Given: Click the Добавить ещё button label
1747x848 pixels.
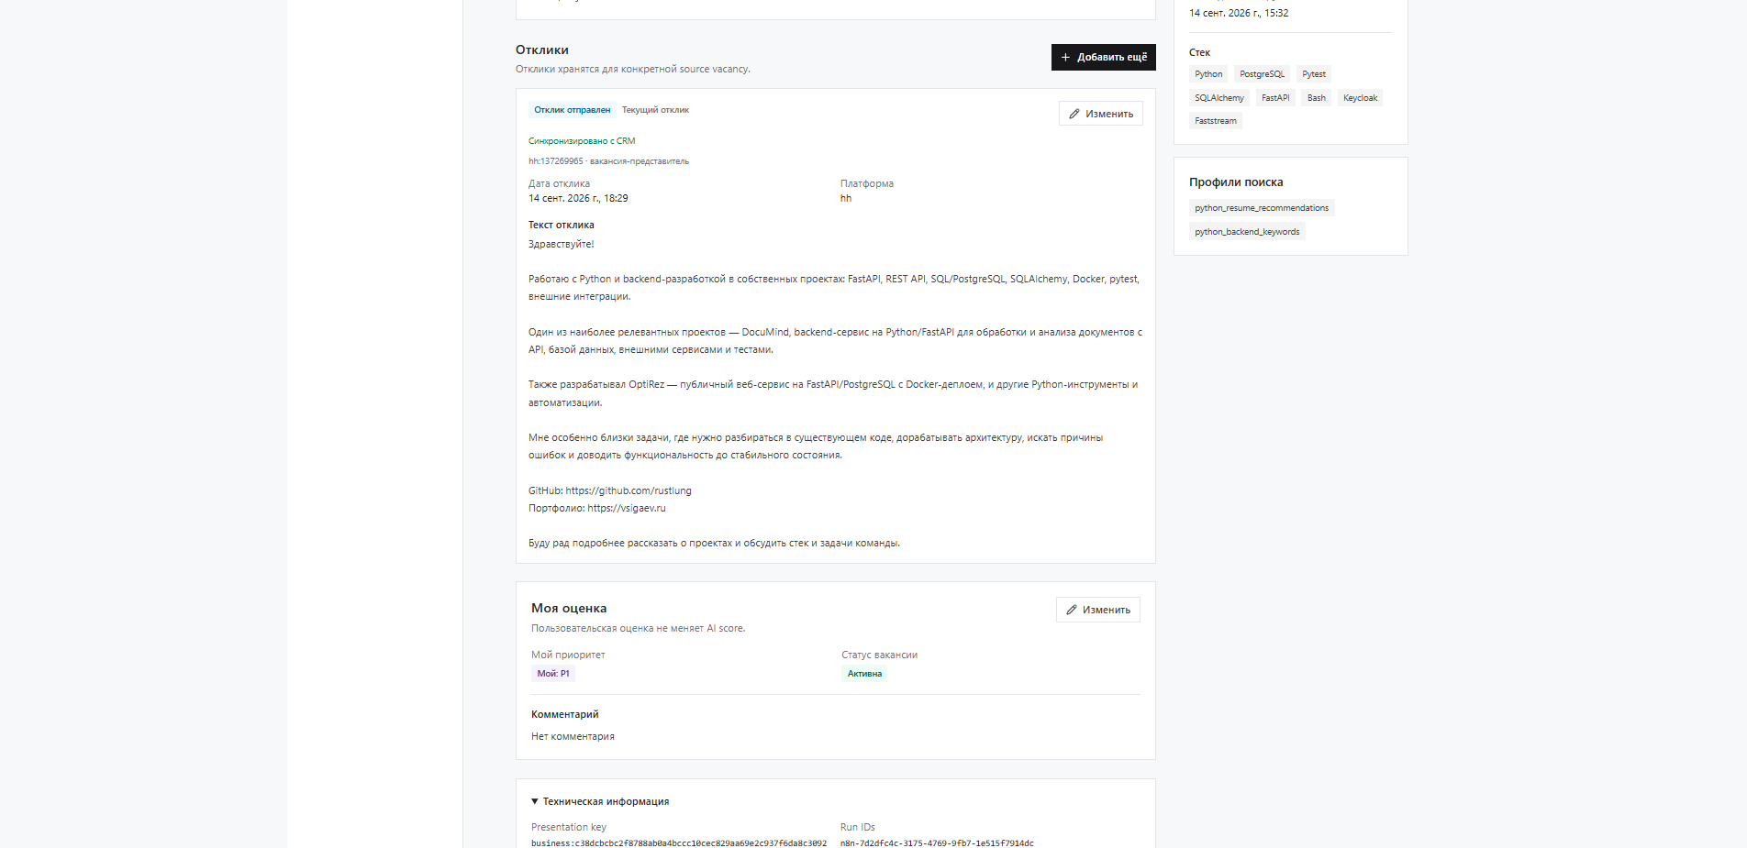Looking at the screenshot, I should 1112,57.
